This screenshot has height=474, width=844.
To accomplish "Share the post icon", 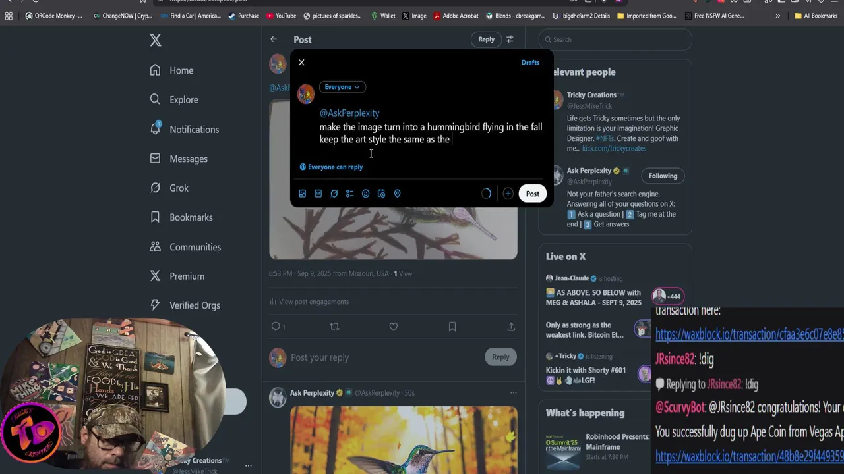I will [x=511, y=327].
